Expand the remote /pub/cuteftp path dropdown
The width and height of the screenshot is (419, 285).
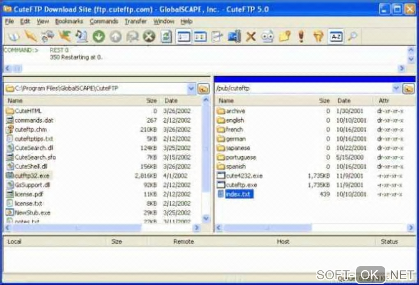[x=396, y=88]
